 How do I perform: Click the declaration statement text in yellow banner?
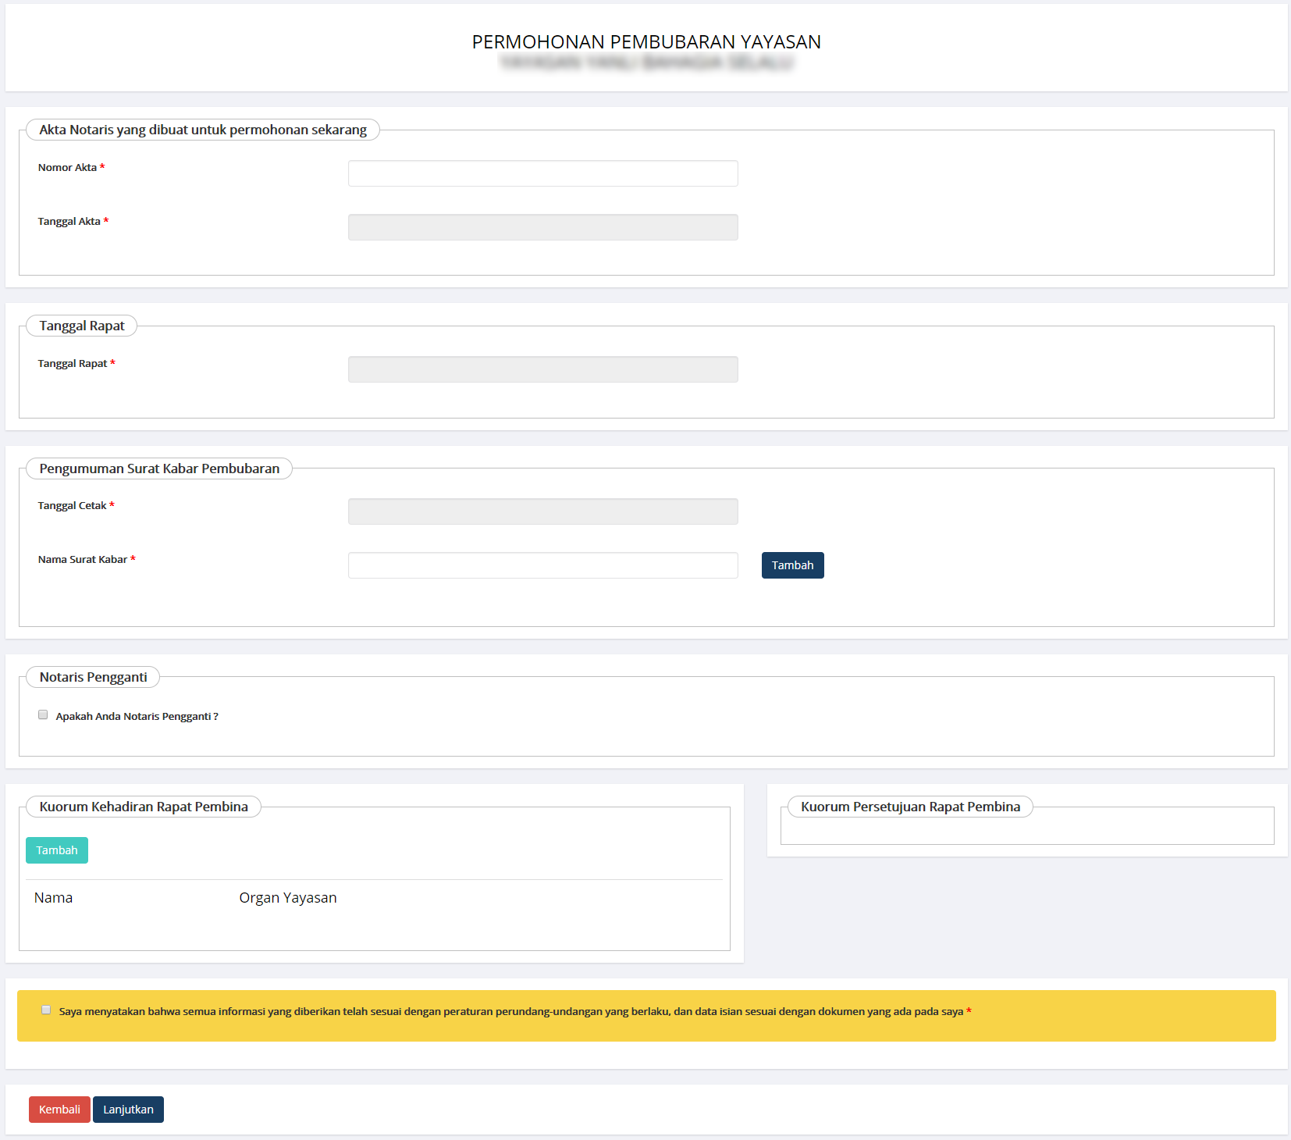click(510, 1011)
